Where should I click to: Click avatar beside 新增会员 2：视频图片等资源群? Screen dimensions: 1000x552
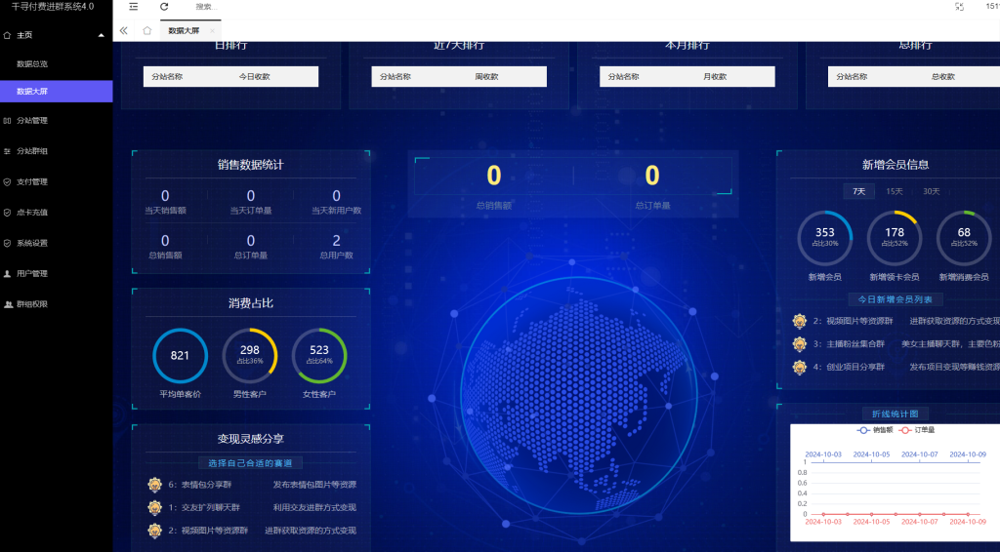pyautogui.click(x=799, y=321)
